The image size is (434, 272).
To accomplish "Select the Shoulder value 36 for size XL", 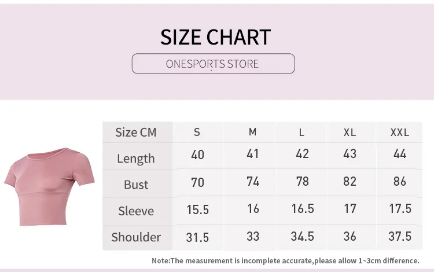I will pyautogui.click(x=350, y=236).
